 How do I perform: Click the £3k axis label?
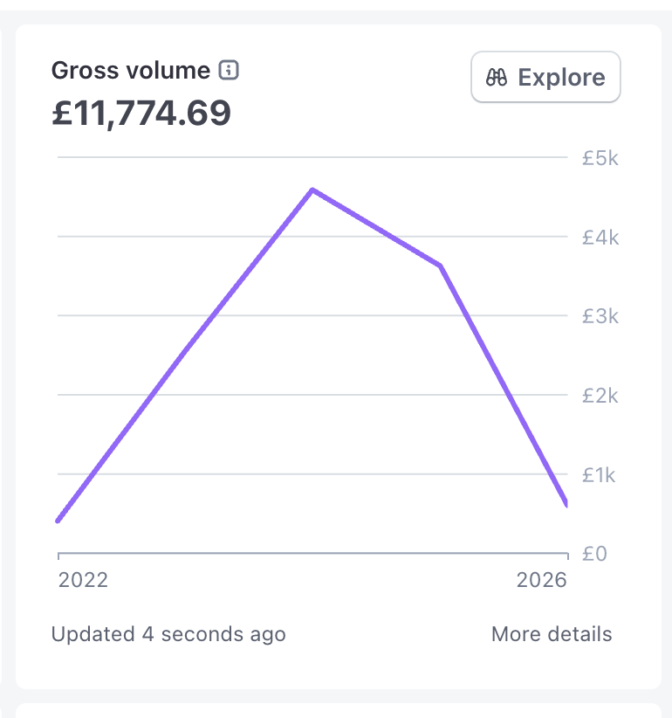[x=600, y=316]
